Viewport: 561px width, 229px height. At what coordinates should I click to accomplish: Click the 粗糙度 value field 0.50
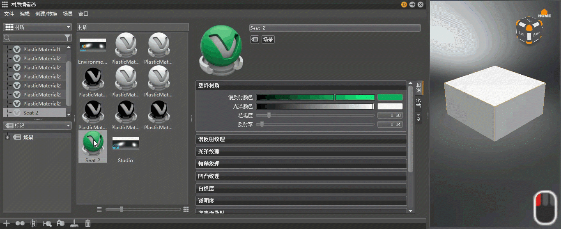pos(390,115)
